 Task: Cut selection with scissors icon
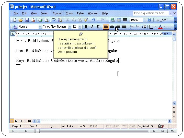(x=67, y=20)
